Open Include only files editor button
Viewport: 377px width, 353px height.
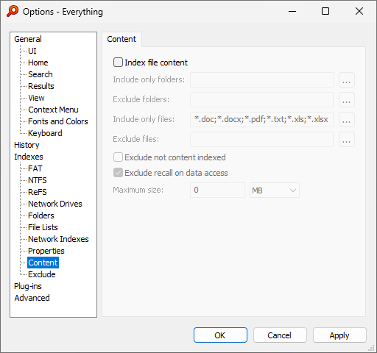pyautogui.click(x=347, y=119)
